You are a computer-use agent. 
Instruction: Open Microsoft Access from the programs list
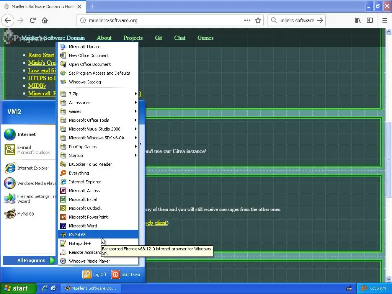pyautogui.click(x=98, y=191)
